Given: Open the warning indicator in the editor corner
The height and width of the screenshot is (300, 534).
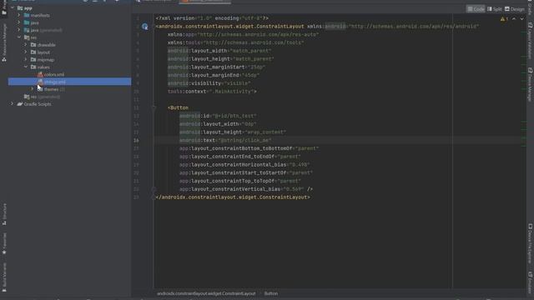Looking at the screenshot, I should tap(504, 19).
